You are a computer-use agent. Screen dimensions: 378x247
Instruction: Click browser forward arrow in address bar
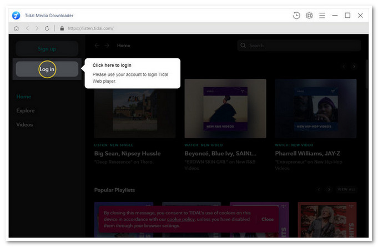(x=37, y=28)
